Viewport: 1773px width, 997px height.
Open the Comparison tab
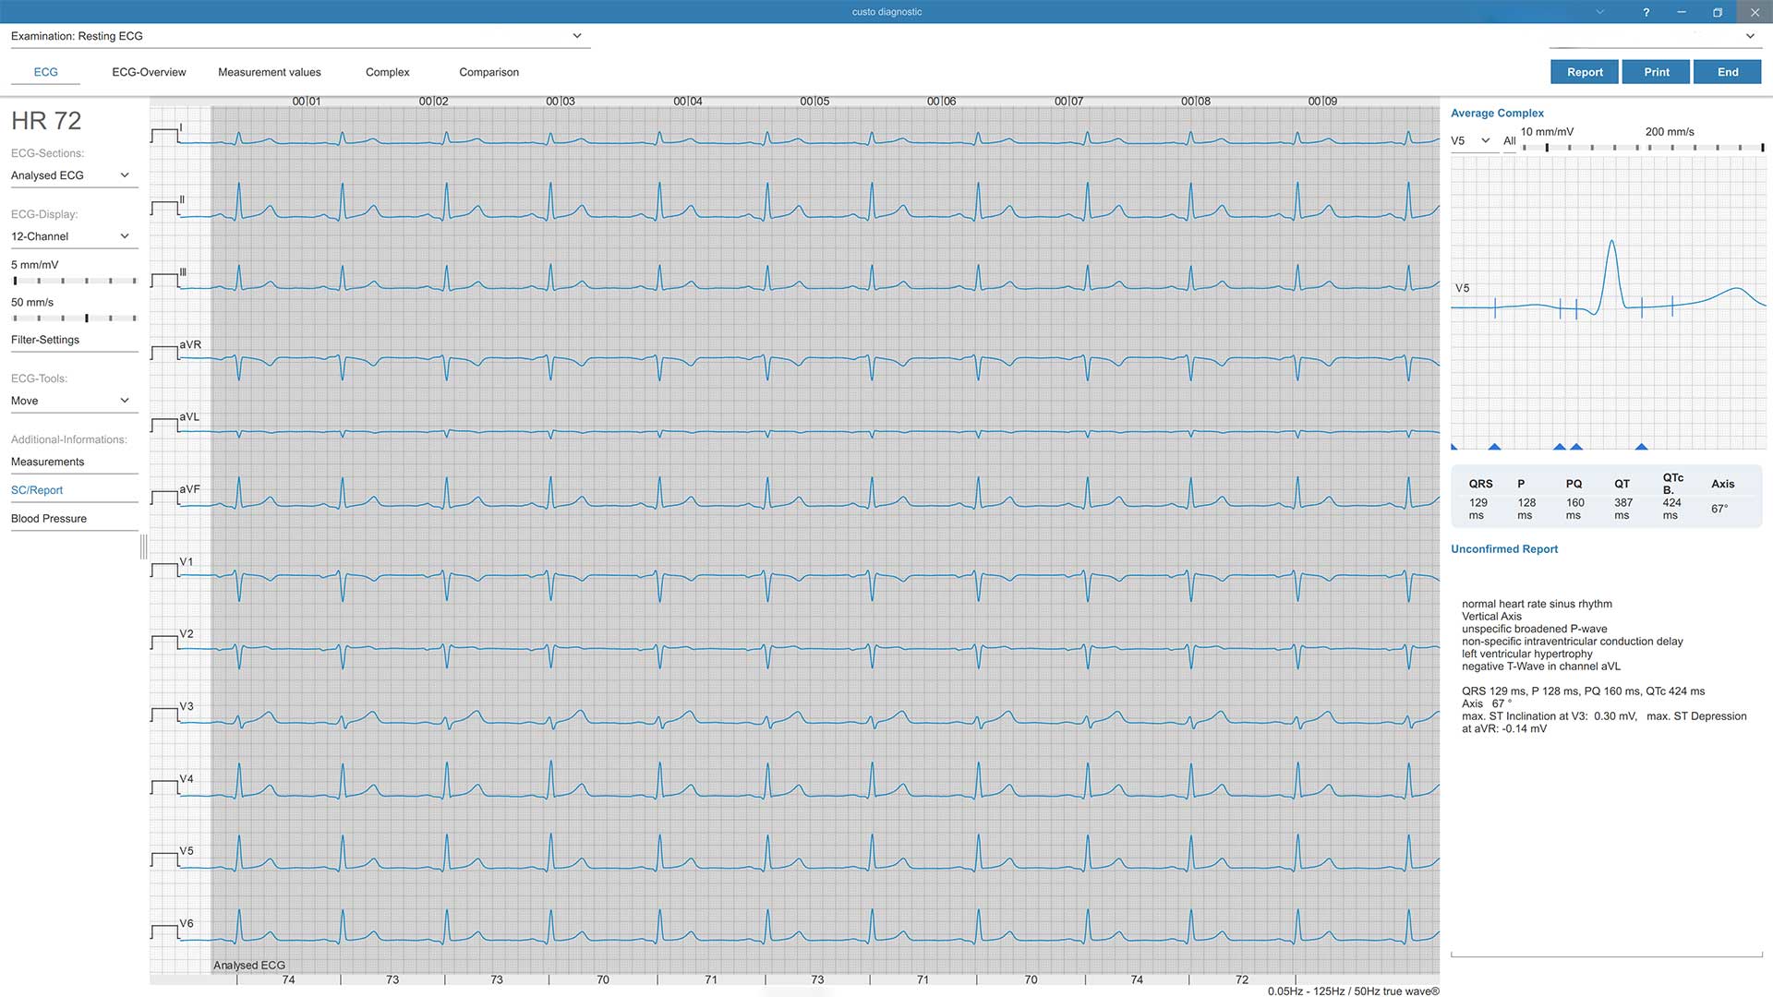(x=488, y=72)
